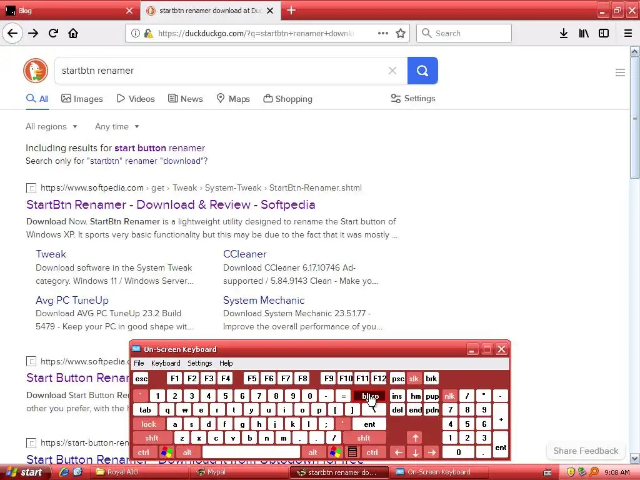
Task: Open the Library bookmarks icon
Action: click(x=584, y=33)
